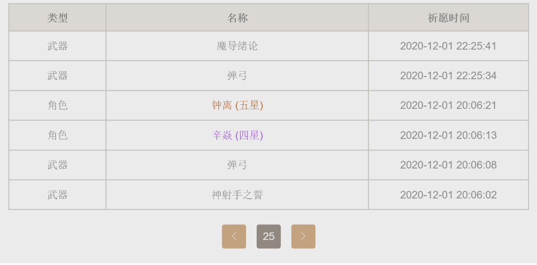537x265 pixels.
Task: Click timestamp 2020-12-01 20:06:02
Action: tap(448, 195)
